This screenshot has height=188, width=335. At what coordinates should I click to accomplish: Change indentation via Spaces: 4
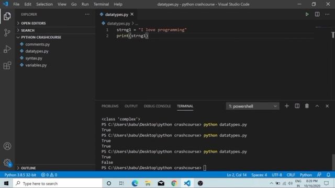259,175
